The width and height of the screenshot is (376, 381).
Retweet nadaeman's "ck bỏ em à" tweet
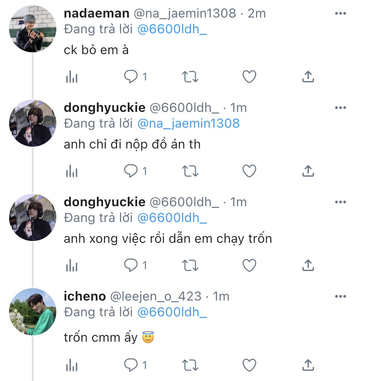click(190, 77)
